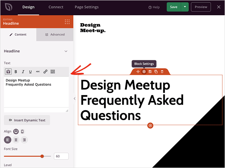Click the Help link
The width and height of the screenshot is (225, 168).
(x=154, y=7)
